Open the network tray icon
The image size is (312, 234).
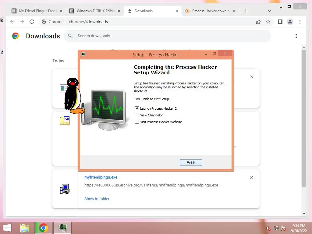coord(276,228)
